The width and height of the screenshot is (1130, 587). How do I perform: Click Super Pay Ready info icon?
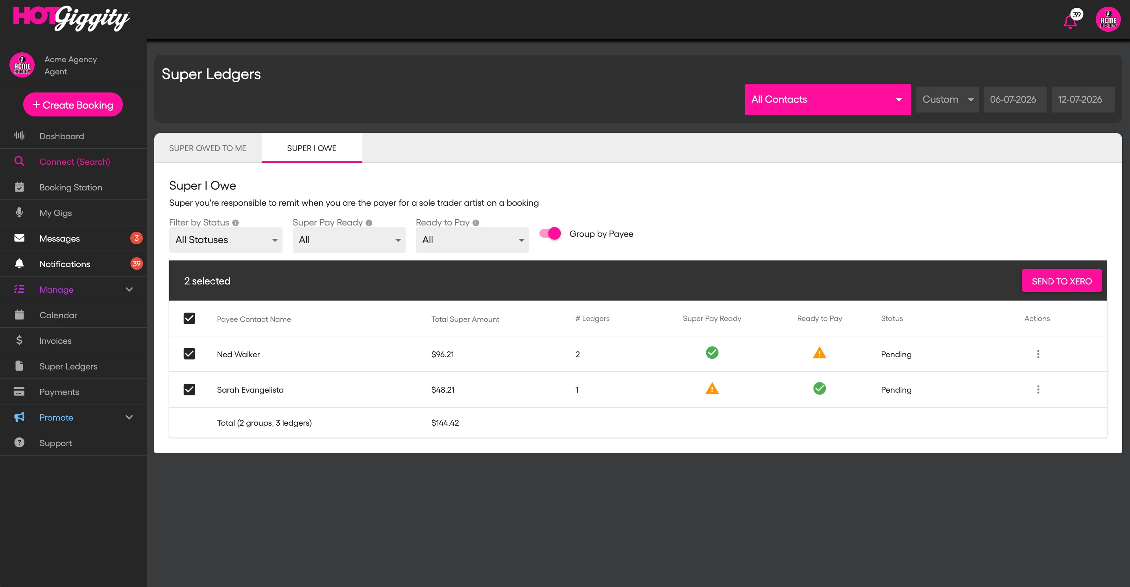point(369,223)
